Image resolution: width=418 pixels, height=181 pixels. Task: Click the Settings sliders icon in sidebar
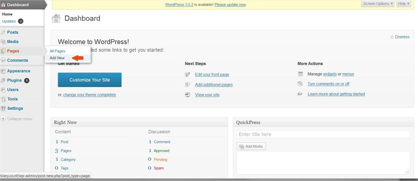click(x=3, y=108)
